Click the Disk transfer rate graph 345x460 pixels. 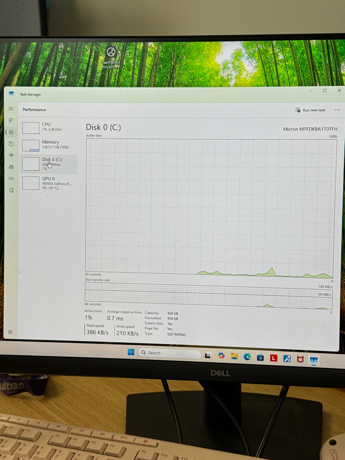(x=209, y=296)
